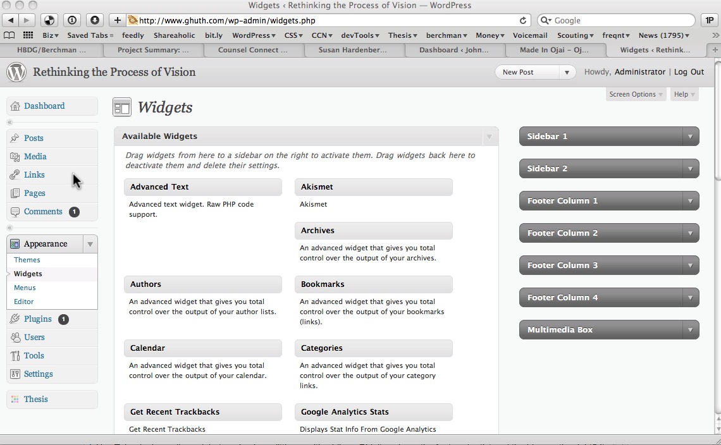
Task: Click the Appearance menu icon
Action: [x=15, y=243]
